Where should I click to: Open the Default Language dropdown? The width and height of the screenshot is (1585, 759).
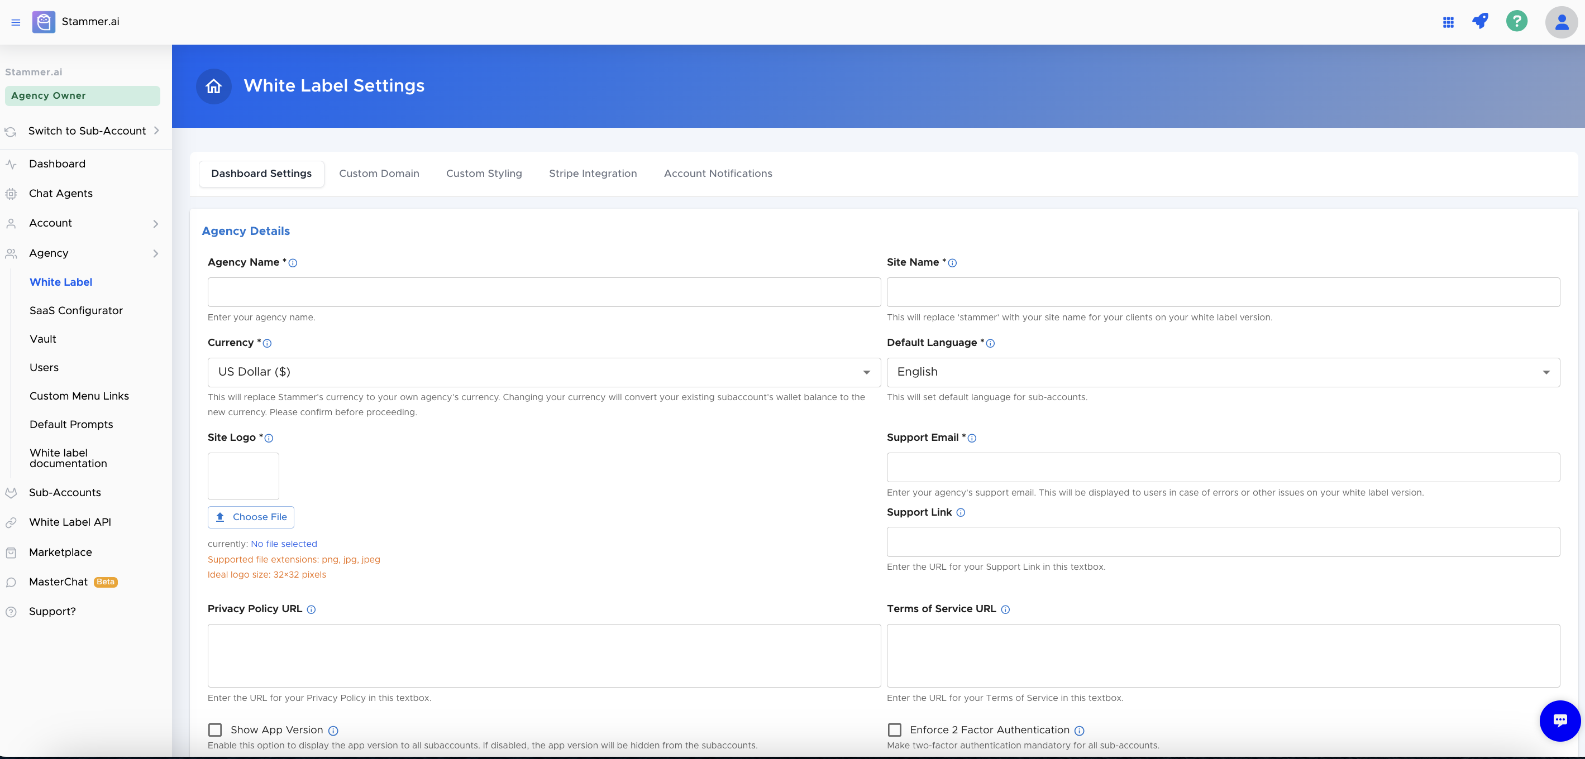(1223, 372)
